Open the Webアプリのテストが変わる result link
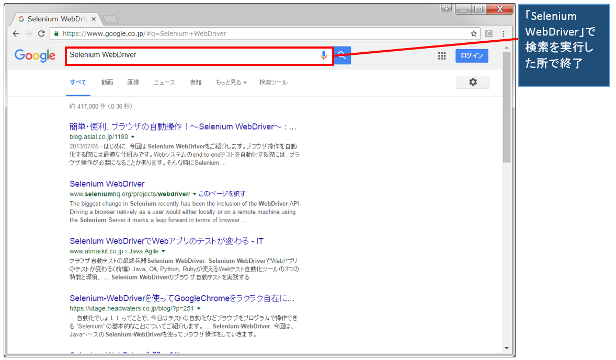This screenshot has height=360, width=616. coord(166,241)
